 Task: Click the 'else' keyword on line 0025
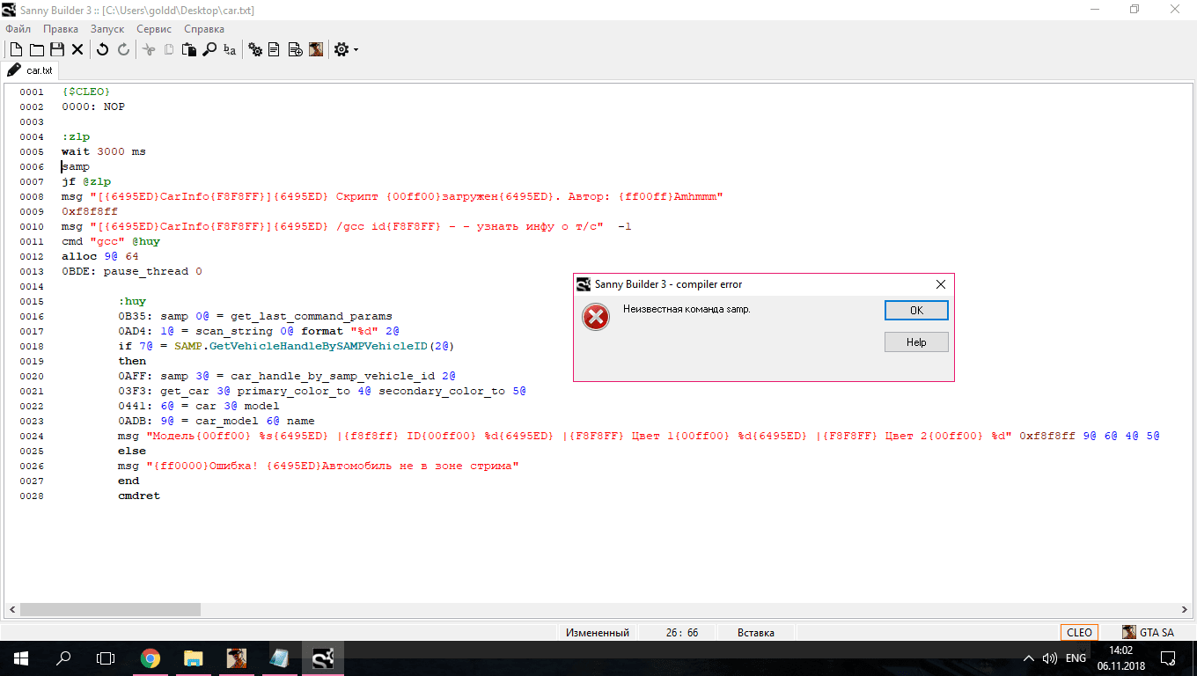tap(132, 451)
